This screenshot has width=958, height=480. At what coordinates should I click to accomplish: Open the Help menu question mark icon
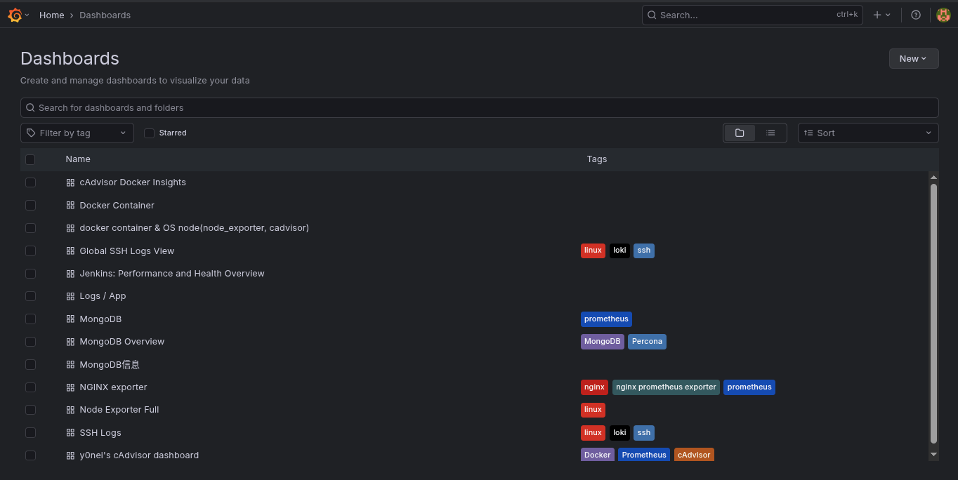coord(915,15)
